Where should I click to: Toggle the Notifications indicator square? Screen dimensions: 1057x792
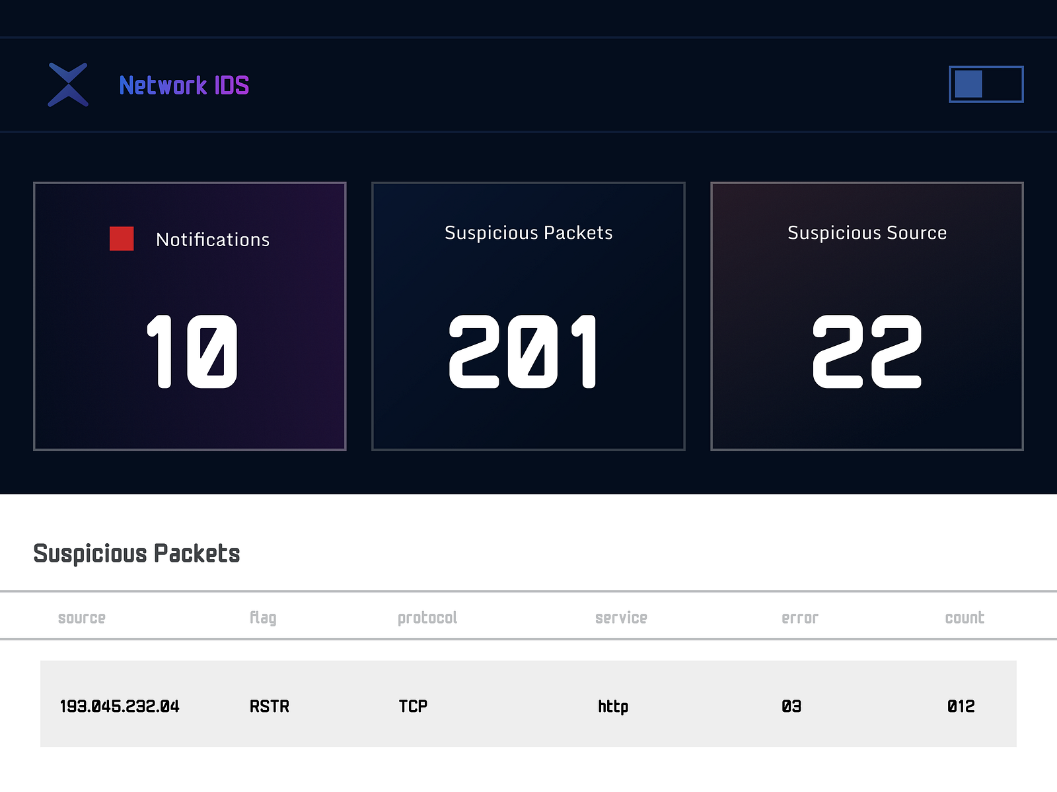tap(121, 238)
